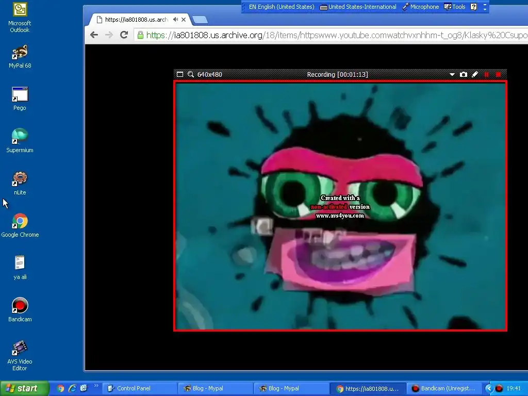Click the address bar URL
The image size is (528, 396).
coord(337,35)
